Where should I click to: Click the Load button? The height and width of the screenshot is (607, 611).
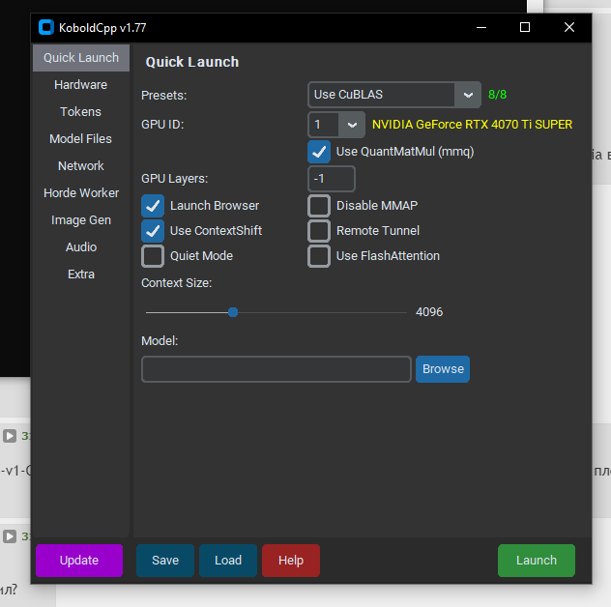[x=228, y=561]
